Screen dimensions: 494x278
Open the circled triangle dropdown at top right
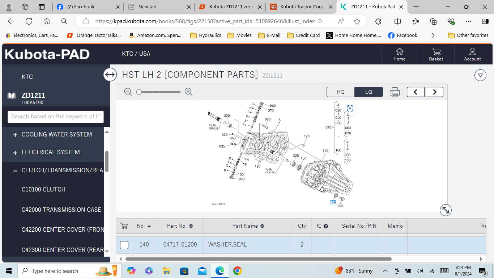480,75
